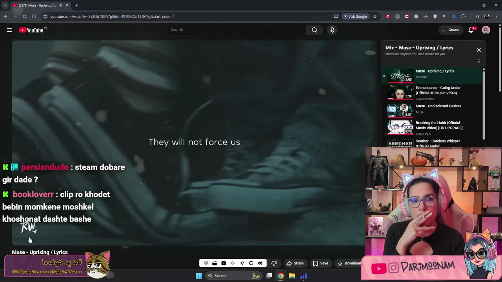Click the gray globe extension icon
This screenshot has width=502, height=282.
[416, 16]
